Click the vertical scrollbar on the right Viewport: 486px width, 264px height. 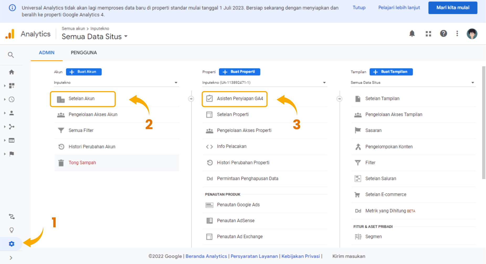(x=484, y=123)
